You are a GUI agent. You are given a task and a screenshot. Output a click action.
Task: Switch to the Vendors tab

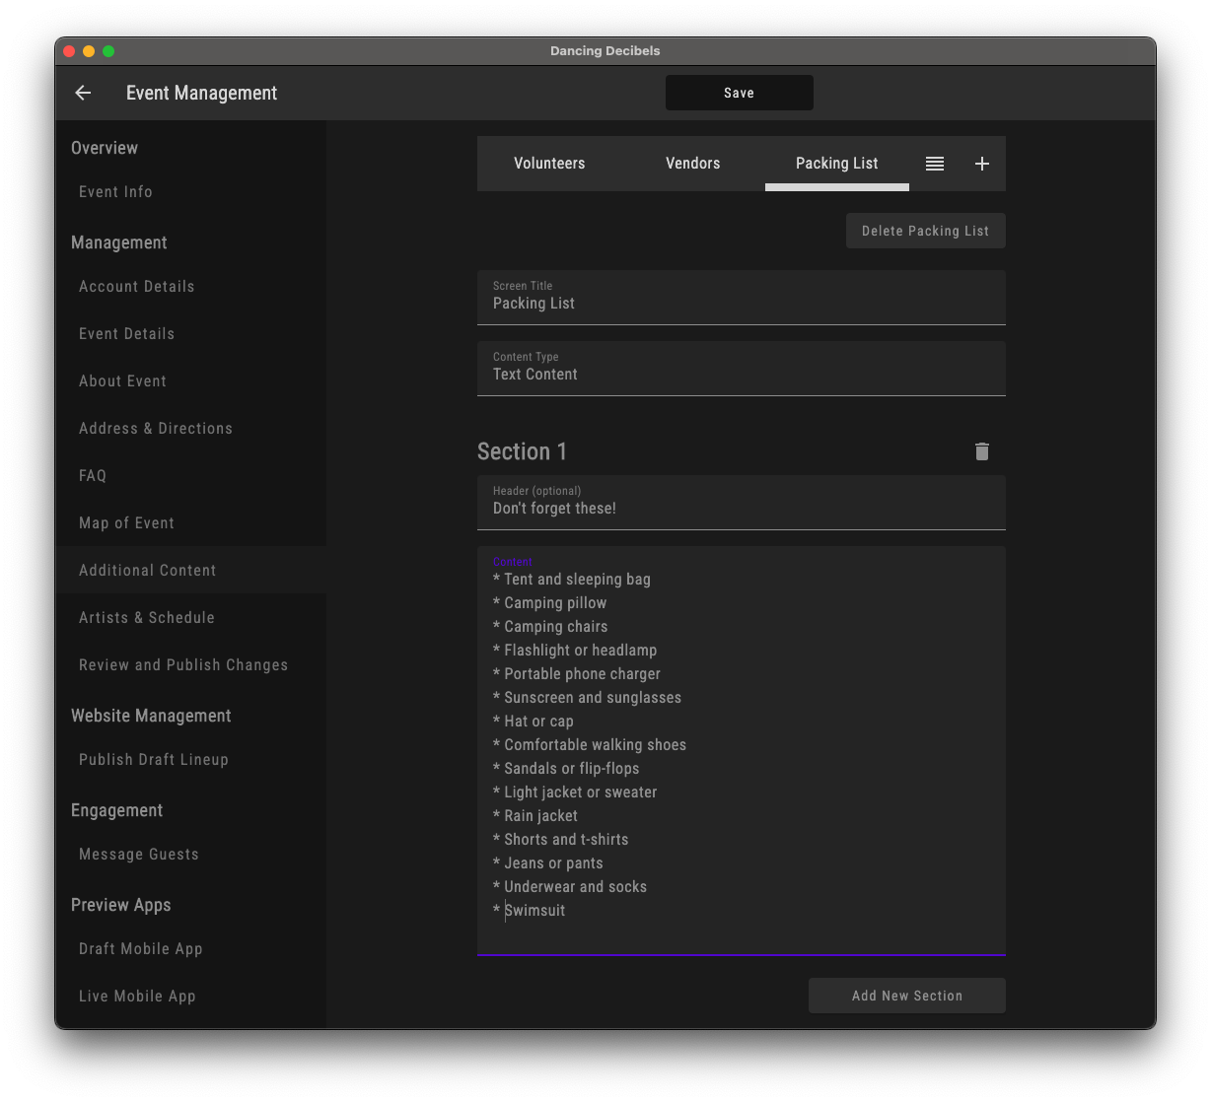click(692, 164)
